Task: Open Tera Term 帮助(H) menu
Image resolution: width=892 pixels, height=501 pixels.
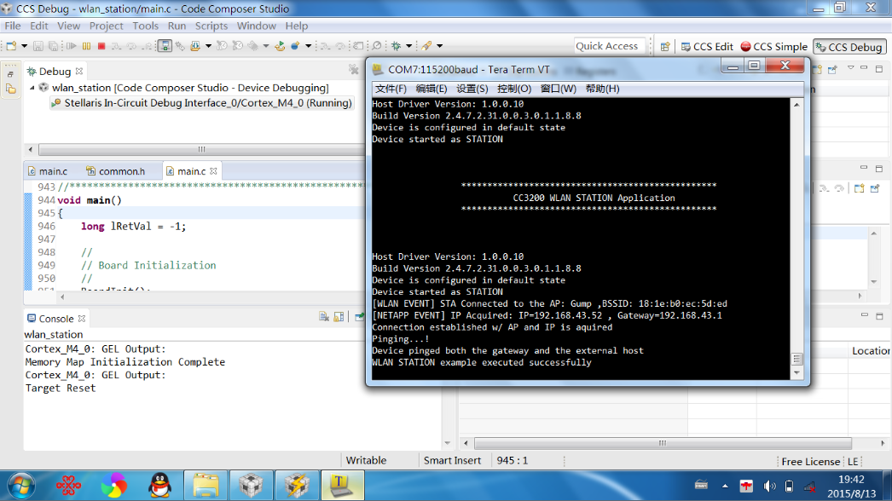Action: click(602, 89)
